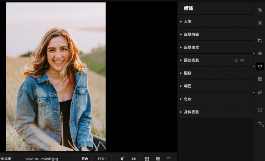Click the undo history arrow icon

click(260, 123)
